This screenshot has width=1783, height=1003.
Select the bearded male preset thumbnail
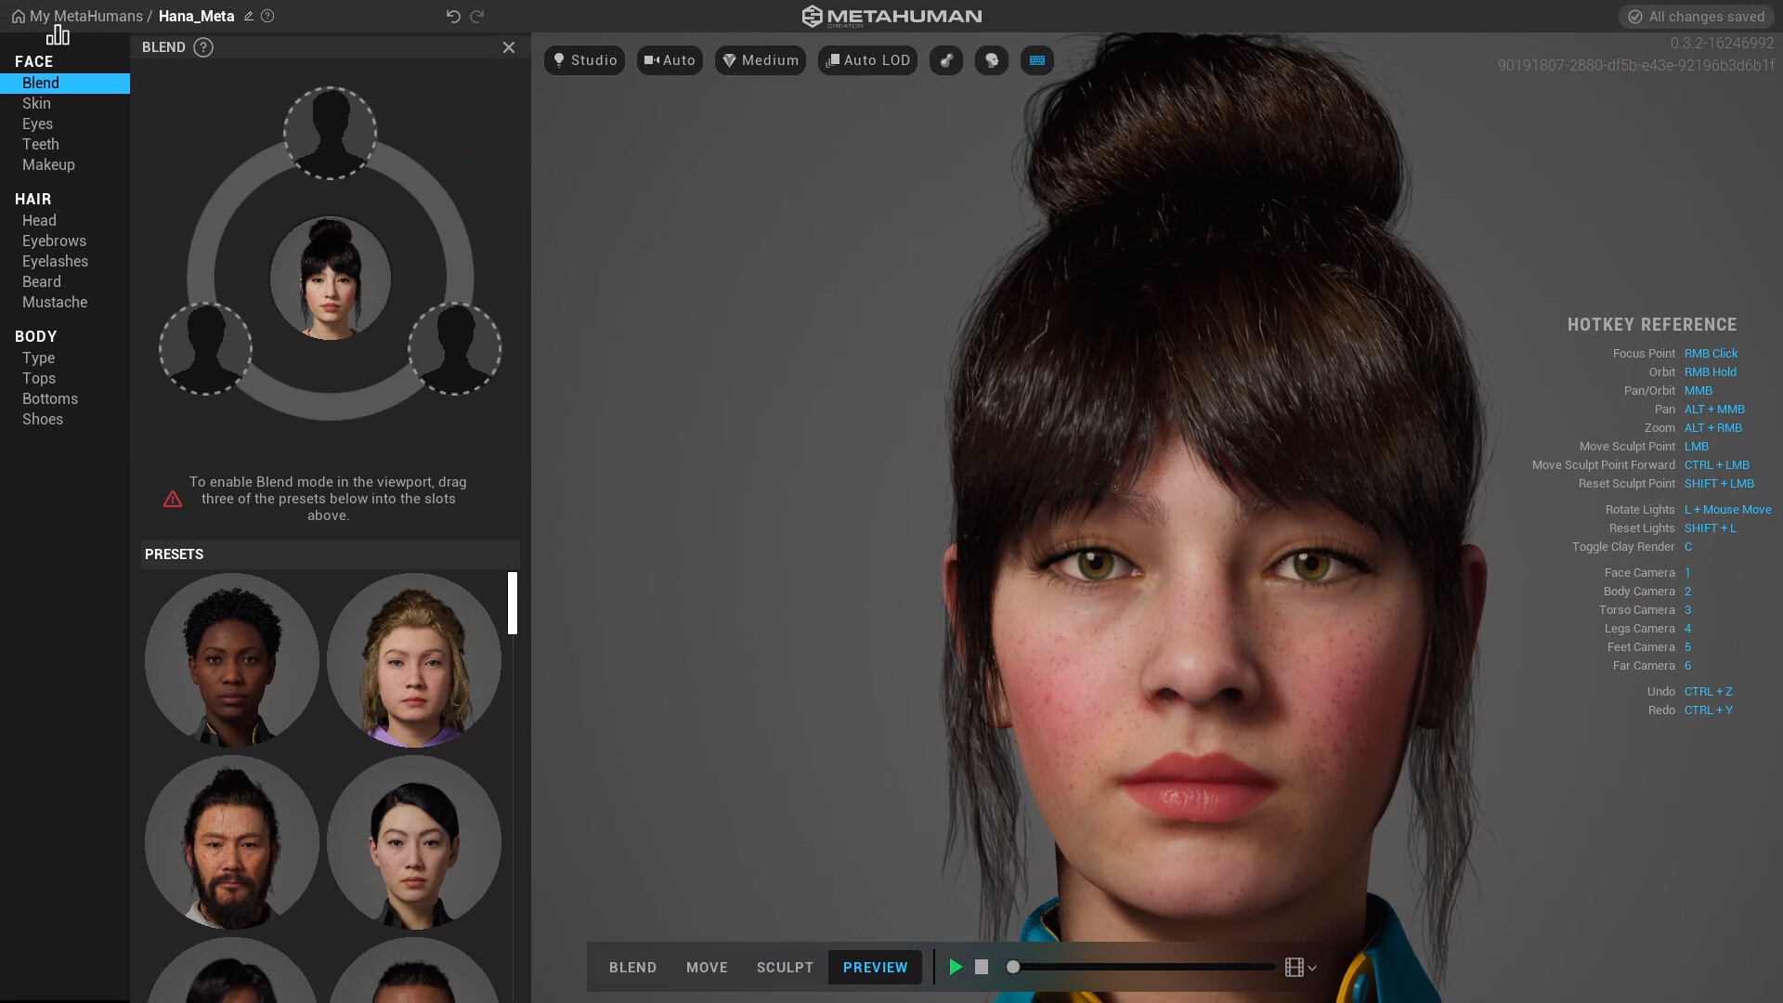[231, 842]
